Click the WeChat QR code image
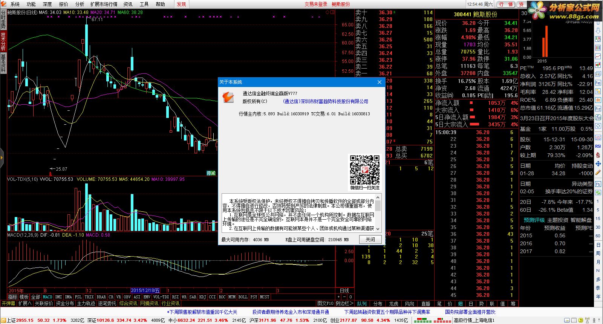Image resolution: width=603 pixels, height=324 pixels. click(x=364, y=170)
